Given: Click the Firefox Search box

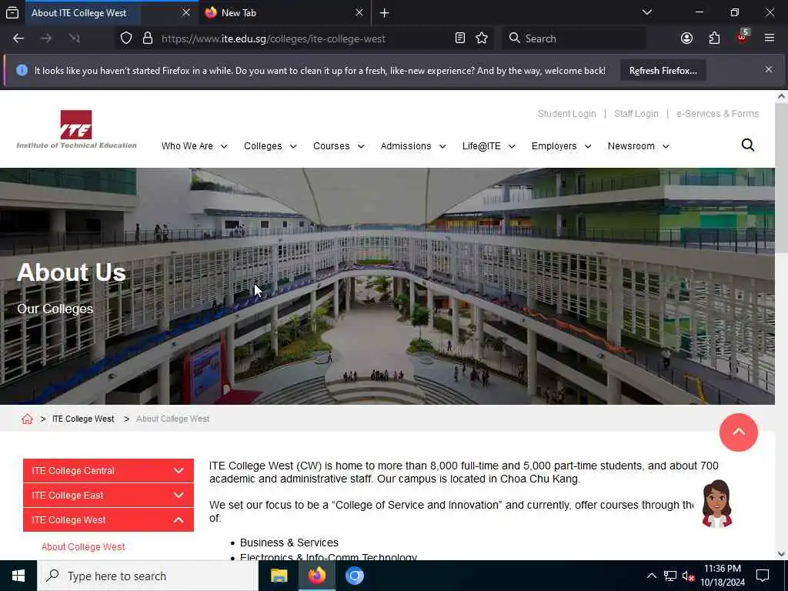Looking at the screenshot, I should coord(573,38).
